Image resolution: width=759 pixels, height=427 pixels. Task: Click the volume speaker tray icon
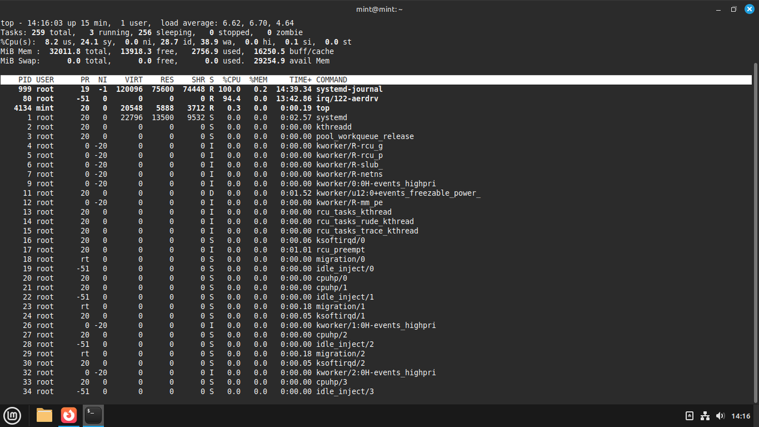[x=720, y=416]
